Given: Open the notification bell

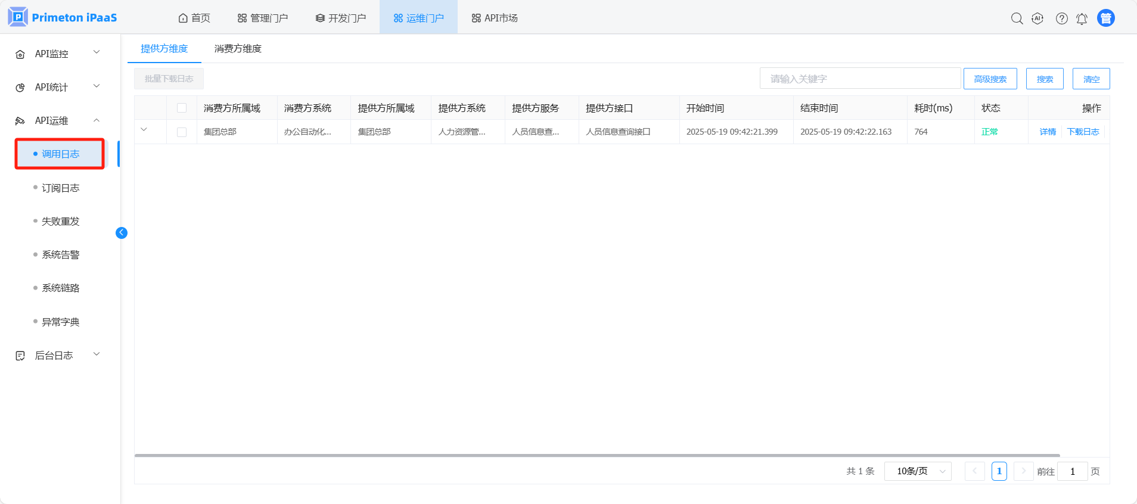Looking at the screenshot, I should 1082,18.
